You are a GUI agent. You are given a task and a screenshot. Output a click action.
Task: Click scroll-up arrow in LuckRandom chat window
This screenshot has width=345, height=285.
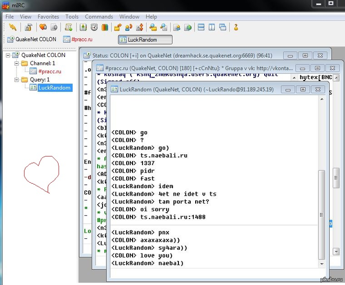[x=322, y=99]
